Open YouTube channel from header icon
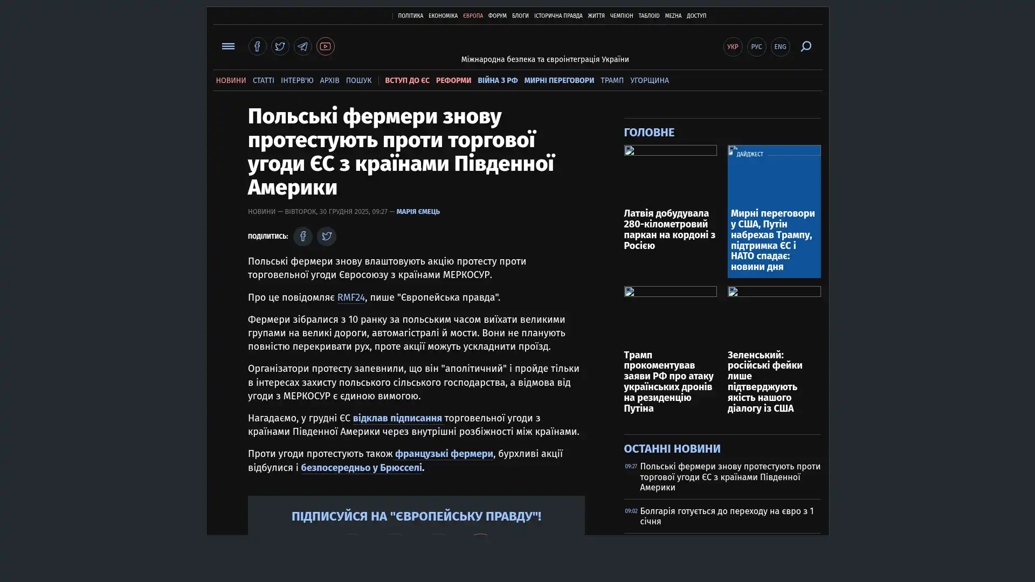The height and width of the screenshot is (582, 1035). [x=325, y=46]
